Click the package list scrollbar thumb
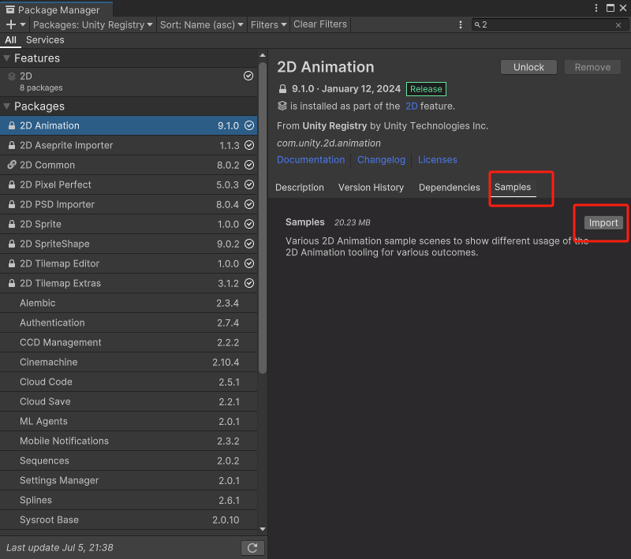 263,218
